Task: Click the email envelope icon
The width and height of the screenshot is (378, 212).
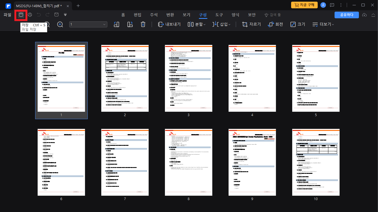Action: click(56, 15)
